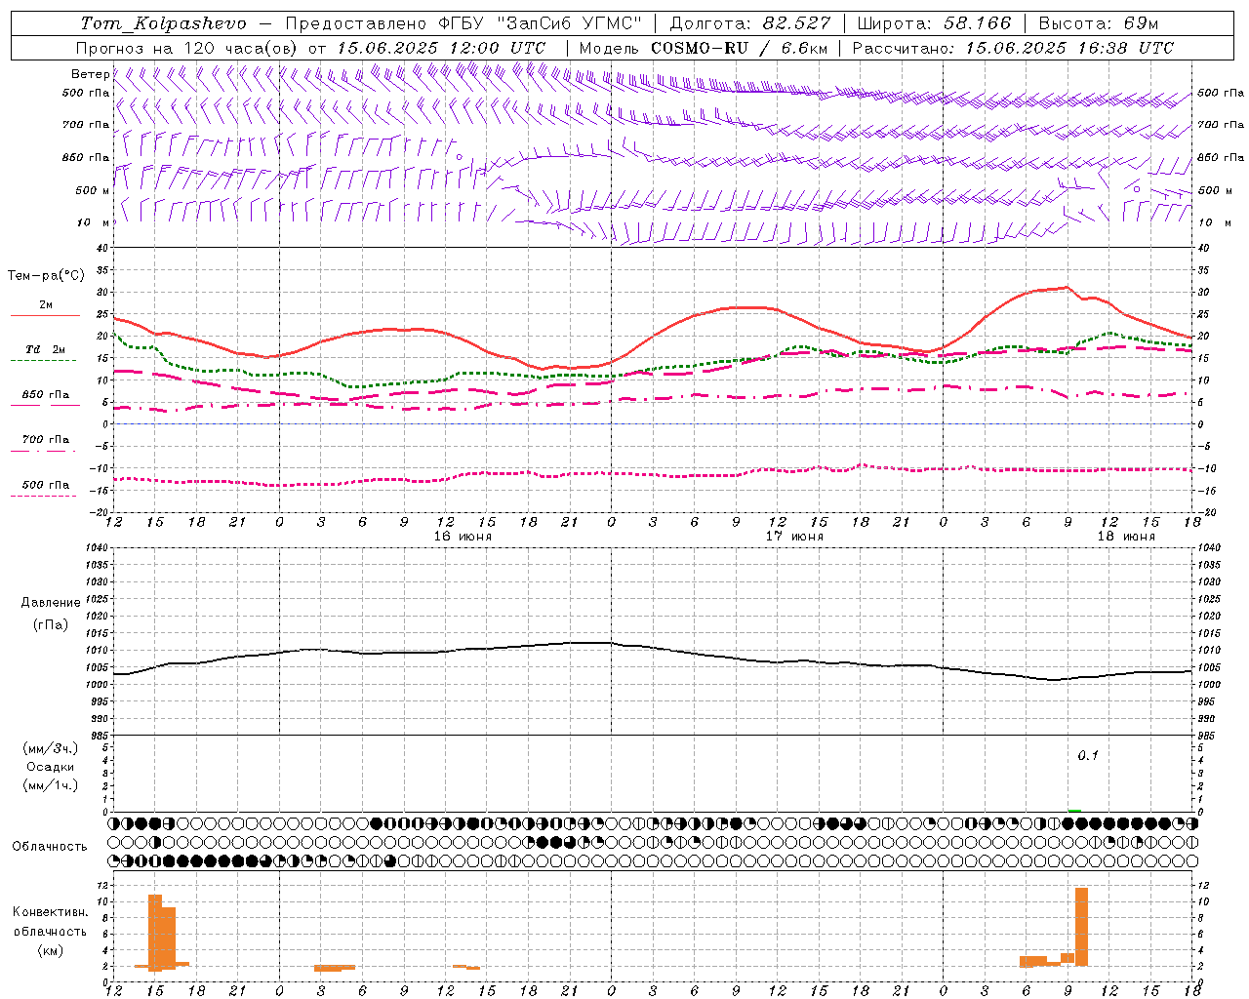
Task: Click the Облачность cloud cover label
Action: (x=50, y=846)
